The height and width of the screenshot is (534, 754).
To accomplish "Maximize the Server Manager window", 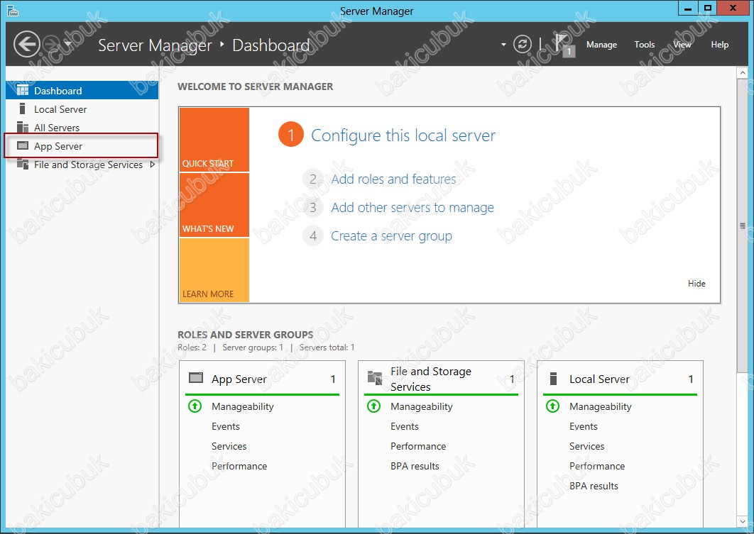I will pos(707,9).
